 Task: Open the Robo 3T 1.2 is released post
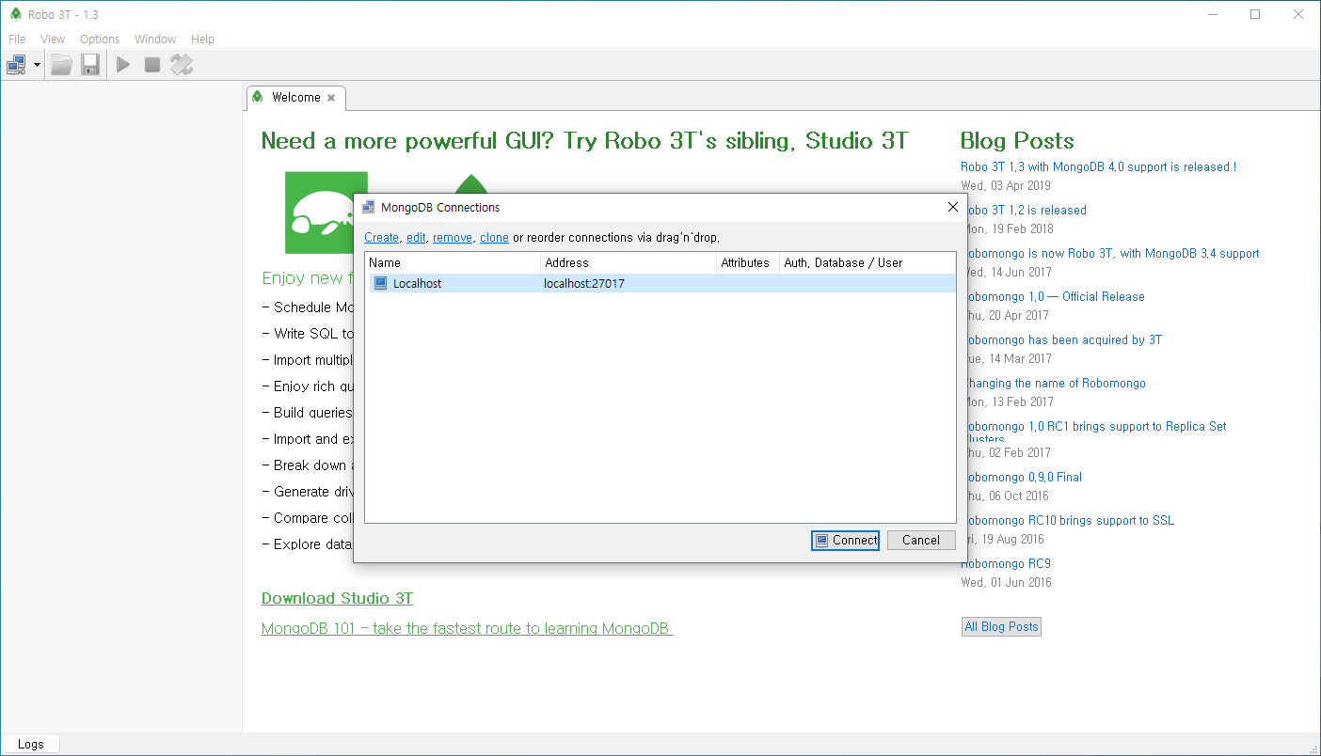1026,210
